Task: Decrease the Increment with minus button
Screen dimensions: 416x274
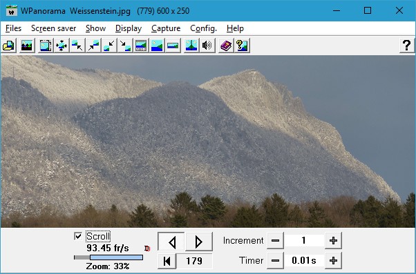Action: pyautogui.click(x=276, y=241)
